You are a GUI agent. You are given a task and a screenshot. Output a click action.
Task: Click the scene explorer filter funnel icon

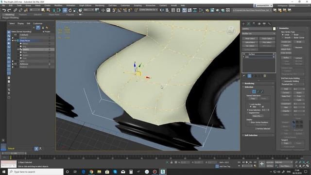click(x=9, y=93)
